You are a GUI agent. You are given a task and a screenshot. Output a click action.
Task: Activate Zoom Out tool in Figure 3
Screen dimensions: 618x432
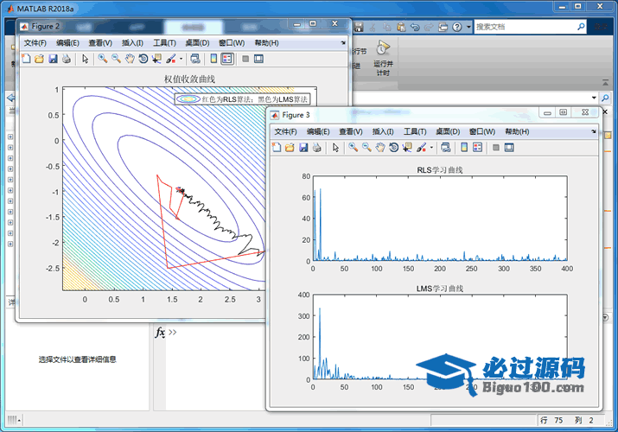pyautogui.click(x=366, y=148)
